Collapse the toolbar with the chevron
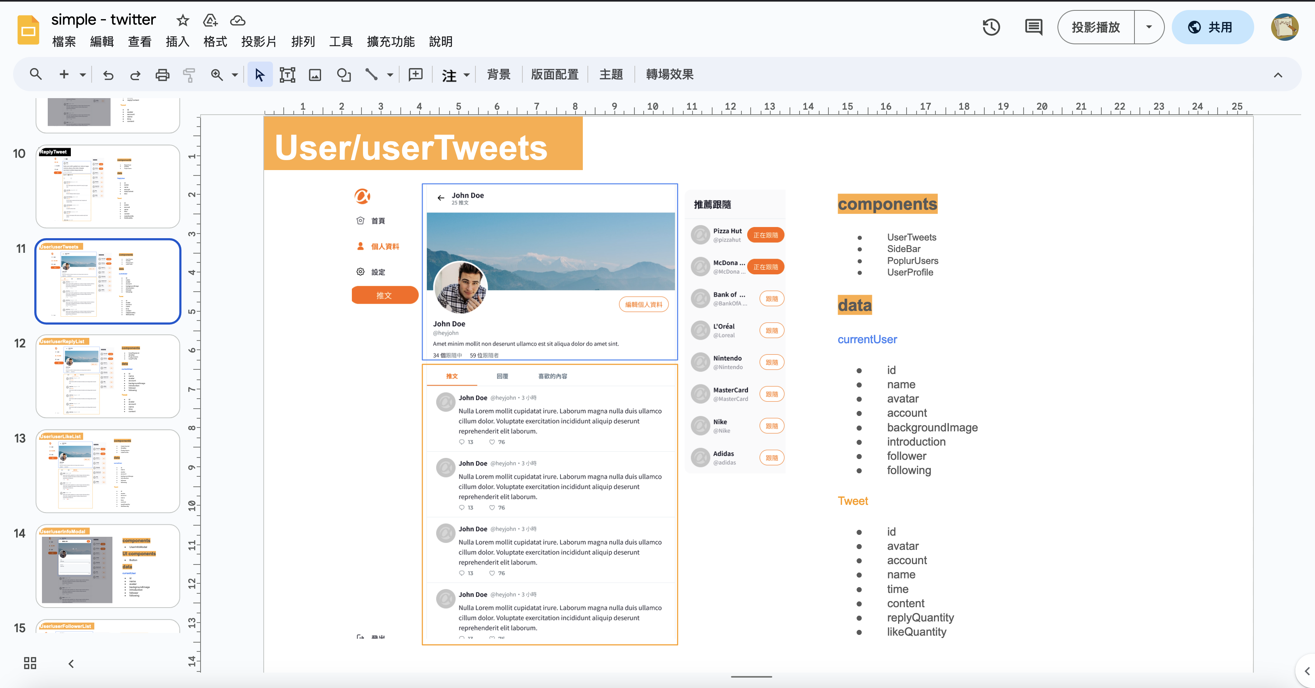The image size is (1315, 688). [1278, 75]
